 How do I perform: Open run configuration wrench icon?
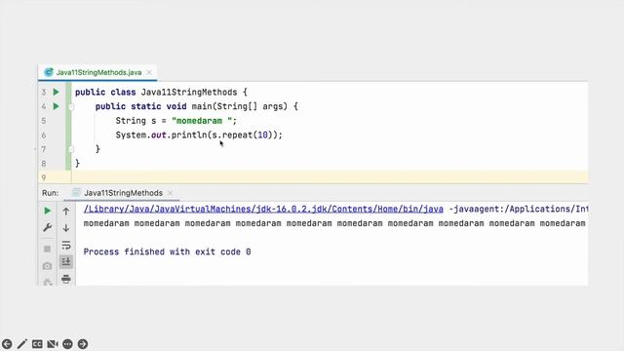(48, 227)
